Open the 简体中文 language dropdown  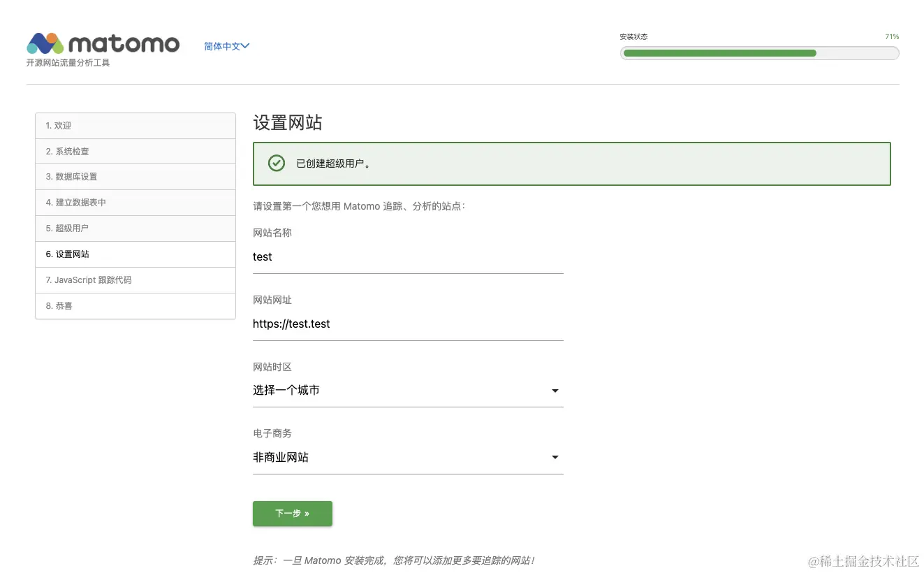tap(227, 46)
